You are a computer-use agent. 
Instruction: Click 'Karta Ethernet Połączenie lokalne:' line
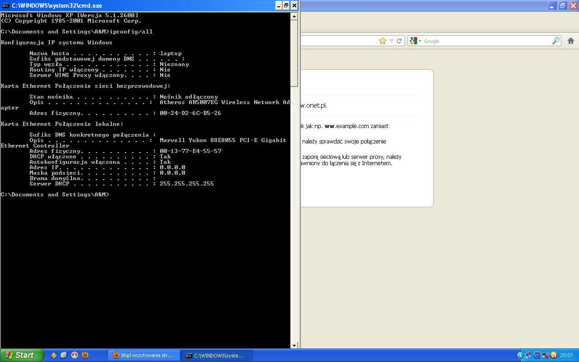62,124
